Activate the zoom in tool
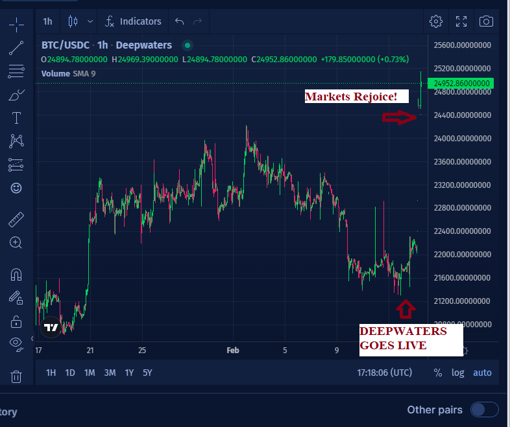Viewport: 510px width, 427px height. click(x=16, y=242)
